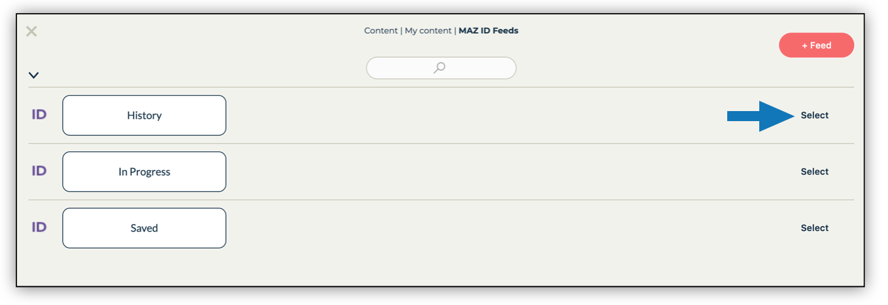The width and height of the screenshot is (888, 305).
Task: Open the In Progress feed box
Action: [144, 171]
